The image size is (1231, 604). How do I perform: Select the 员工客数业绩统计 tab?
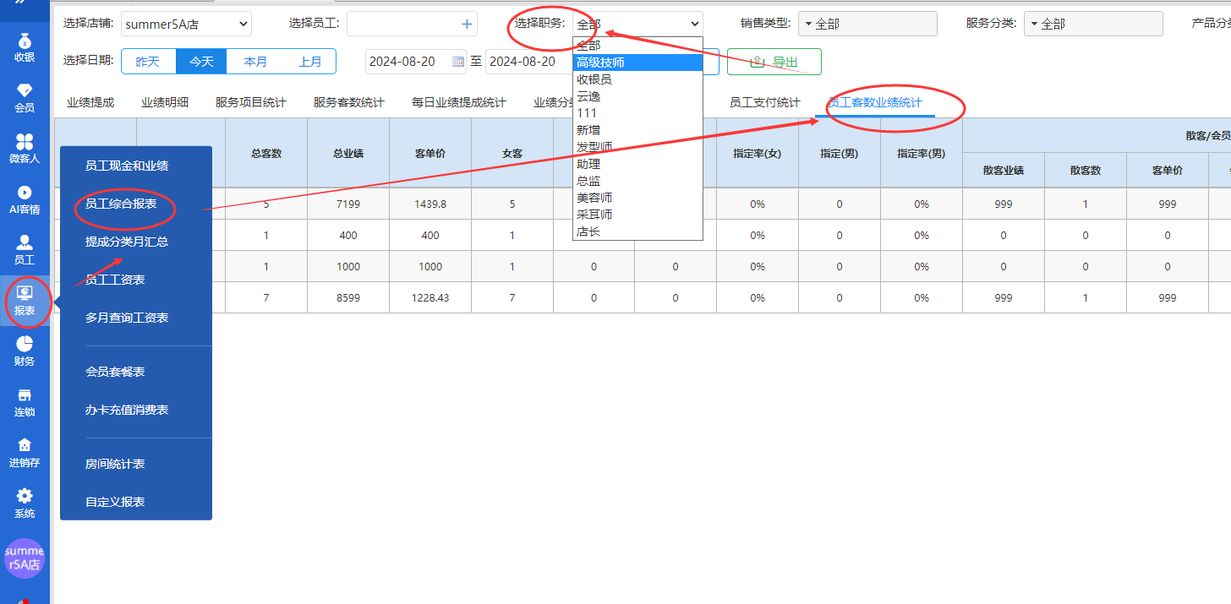(x=875, y=102)
